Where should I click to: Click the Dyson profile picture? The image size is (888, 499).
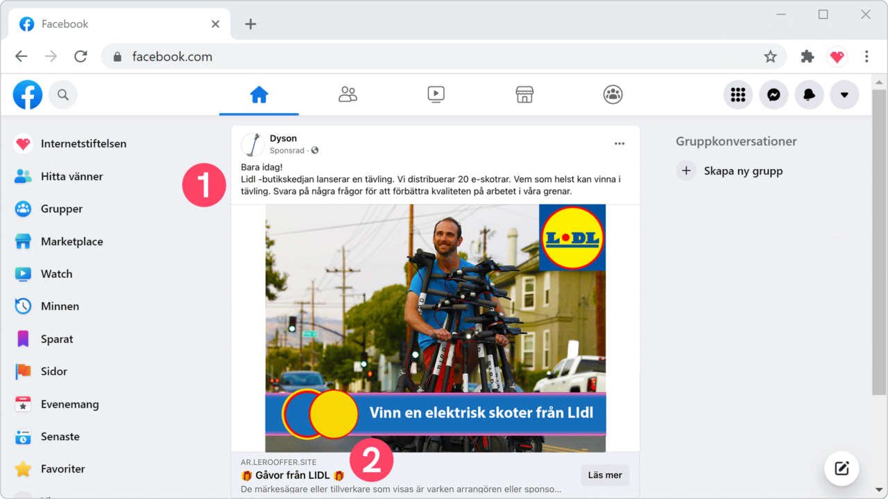pos(253,144)
